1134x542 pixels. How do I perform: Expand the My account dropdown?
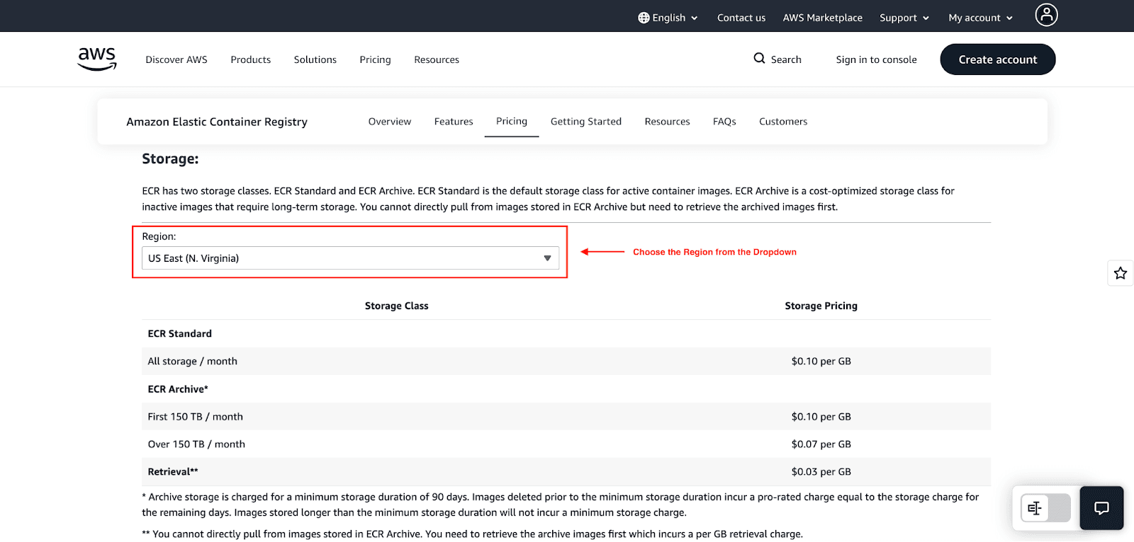[x=981, y=18]
